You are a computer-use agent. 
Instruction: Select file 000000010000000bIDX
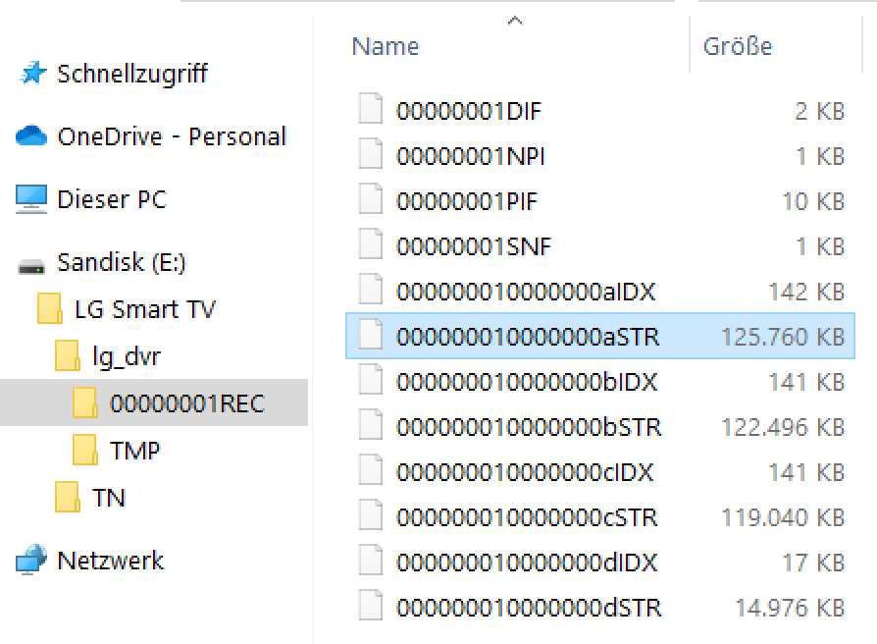click(600, 382)
